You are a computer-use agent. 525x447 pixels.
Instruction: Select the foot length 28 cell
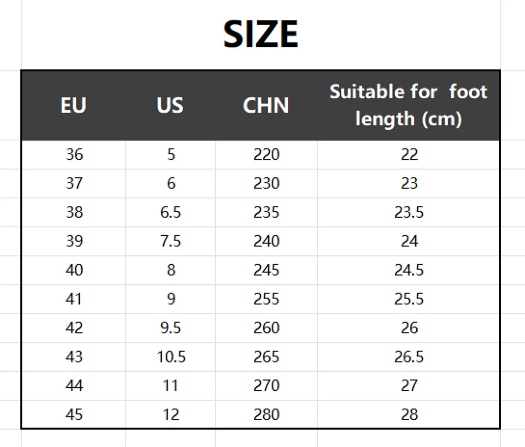pyautogui.click(x=409, y=414)
